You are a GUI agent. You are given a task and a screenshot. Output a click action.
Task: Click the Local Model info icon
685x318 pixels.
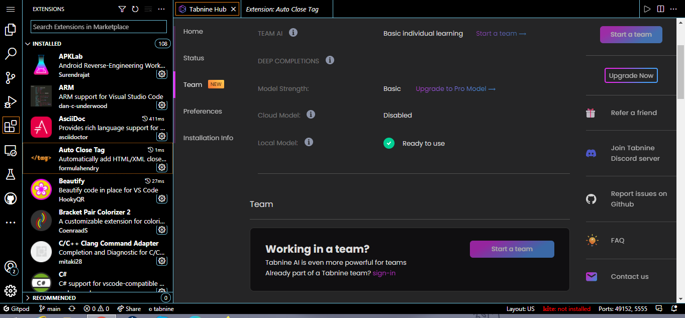[309, 142]
